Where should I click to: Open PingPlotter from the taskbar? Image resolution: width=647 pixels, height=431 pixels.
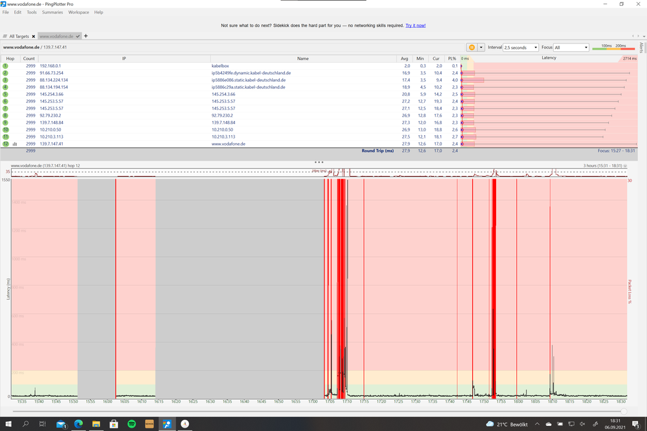(x=166, y=424)
